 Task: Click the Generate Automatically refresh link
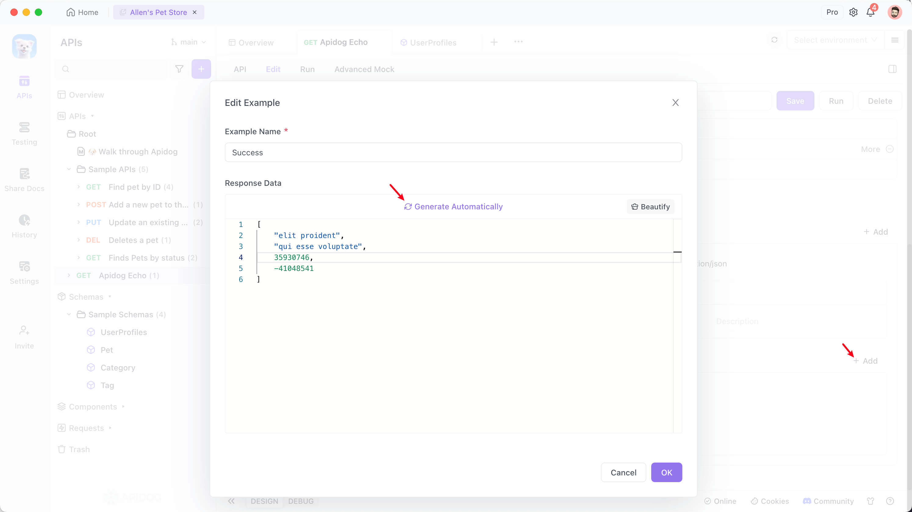pyautogui.click(x=453, y=207)
